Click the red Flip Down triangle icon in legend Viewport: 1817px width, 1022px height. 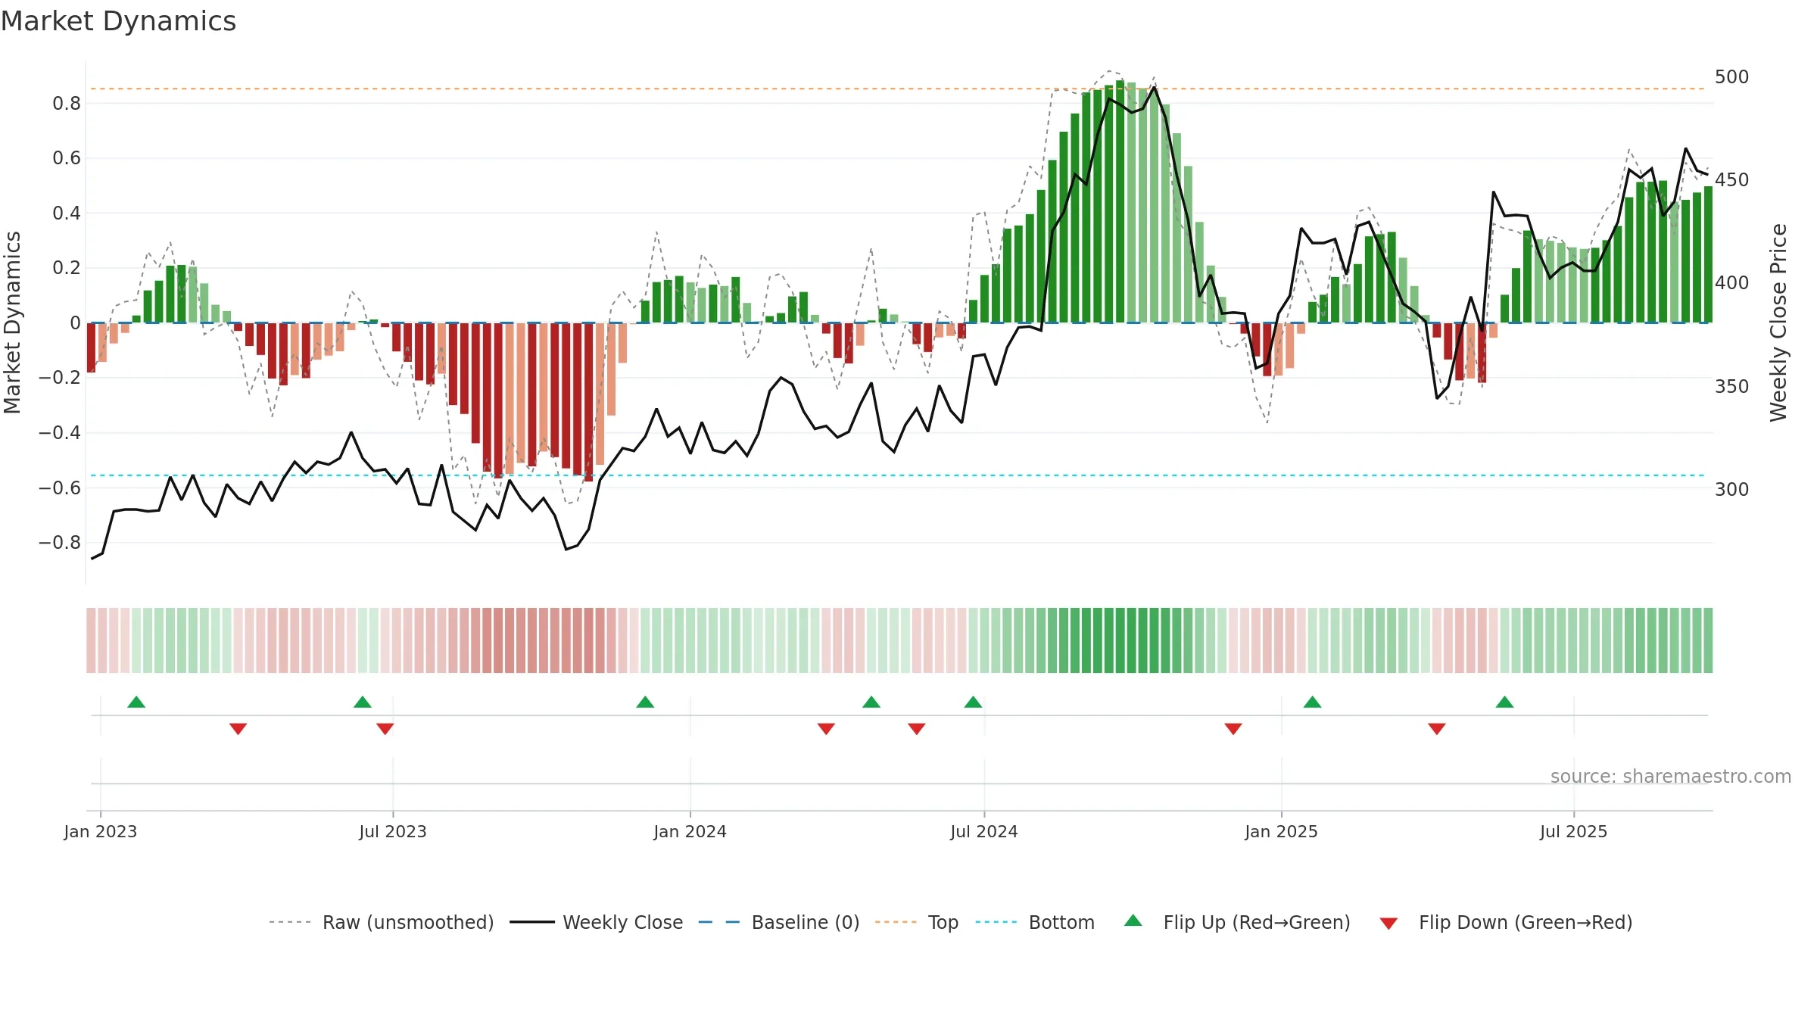(x=1388, y=924)
